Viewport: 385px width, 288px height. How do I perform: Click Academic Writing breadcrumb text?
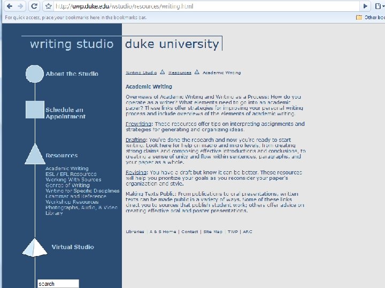point(222,73)
